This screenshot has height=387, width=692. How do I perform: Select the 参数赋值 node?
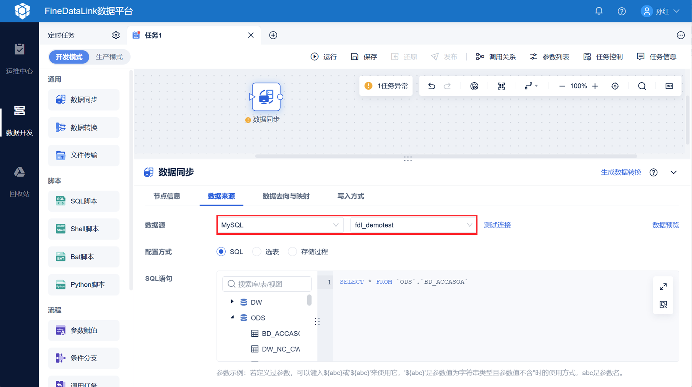(x=84, y=331)
